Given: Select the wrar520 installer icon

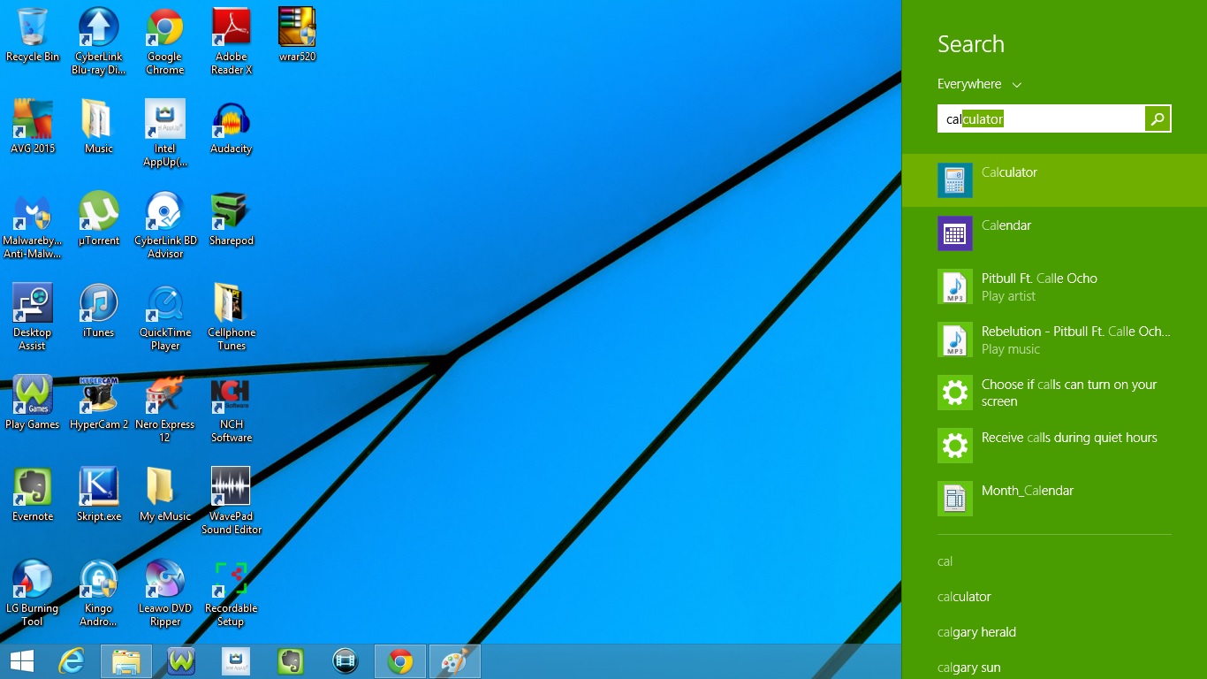Looking at the screenshot, I should click(x=298, y=35).
